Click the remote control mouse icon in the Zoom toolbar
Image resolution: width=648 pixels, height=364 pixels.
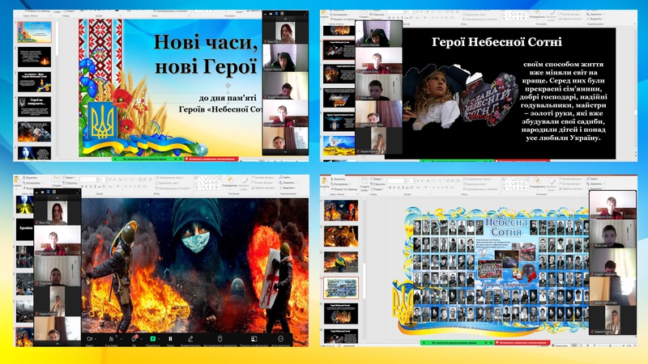pyautogui.click(x=220, y=339)
